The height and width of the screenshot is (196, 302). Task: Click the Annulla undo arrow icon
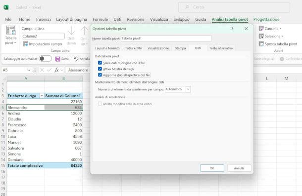tap(76, 59)
